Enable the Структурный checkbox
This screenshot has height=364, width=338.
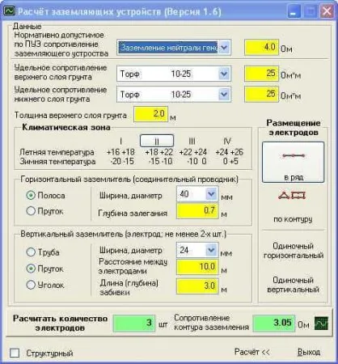click(15, 353)
